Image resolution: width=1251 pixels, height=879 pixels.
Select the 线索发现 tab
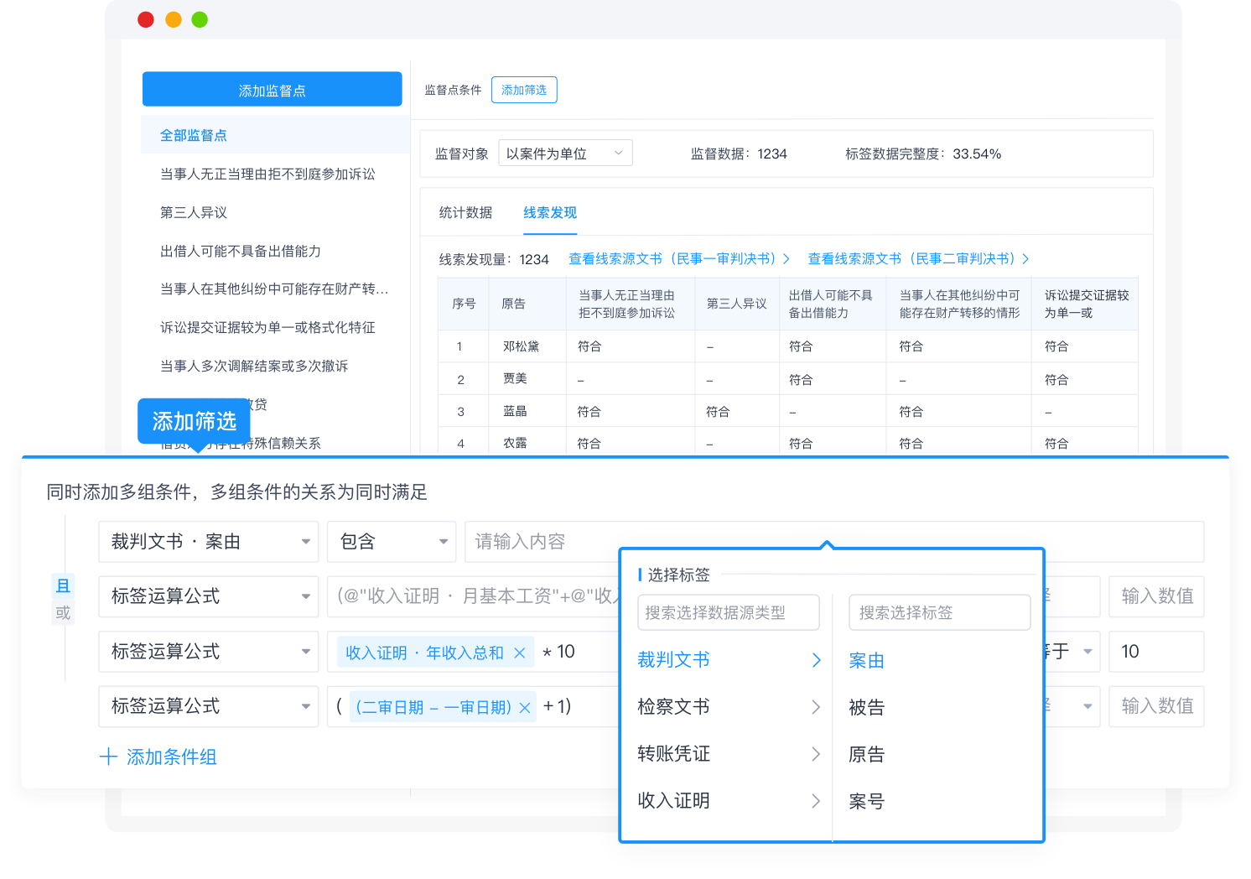550,212
